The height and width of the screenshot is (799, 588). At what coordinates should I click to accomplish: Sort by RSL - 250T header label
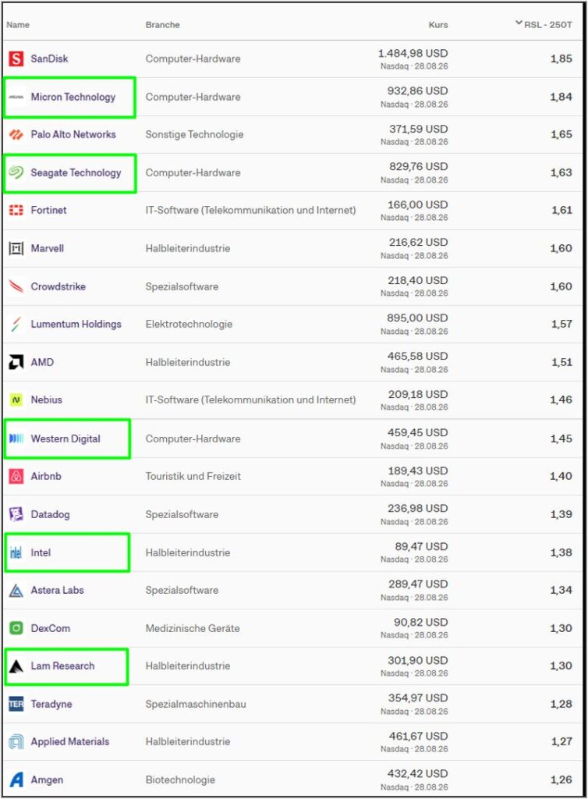(548, 24)
